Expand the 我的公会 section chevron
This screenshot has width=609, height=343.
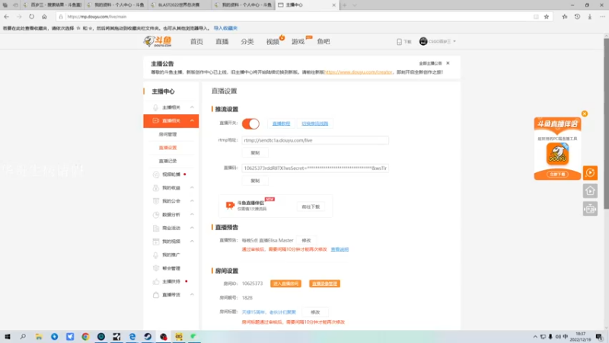pos(192,201)
